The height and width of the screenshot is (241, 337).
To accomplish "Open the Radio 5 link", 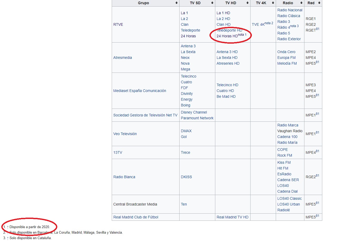I will 284,33.
